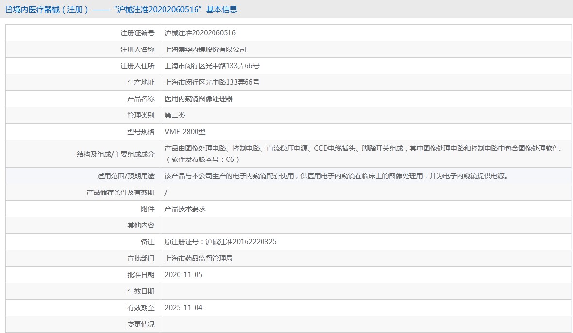Click the label 产品储存条件及有效期
Viewport: 573px width, 333px height.
(121, 192)
